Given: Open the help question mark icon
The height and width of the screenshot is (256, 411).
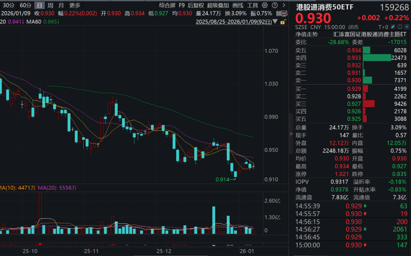Looking at the screenshot, I should tap(275, 5).
